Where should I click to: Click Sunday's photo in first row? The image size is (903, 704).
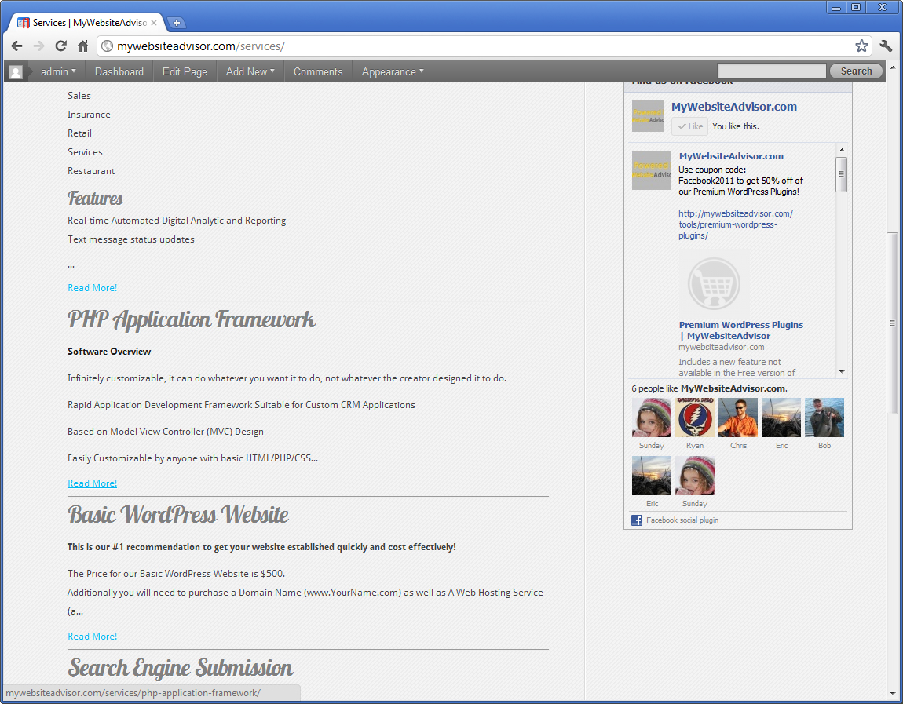[x=651, y=418]
